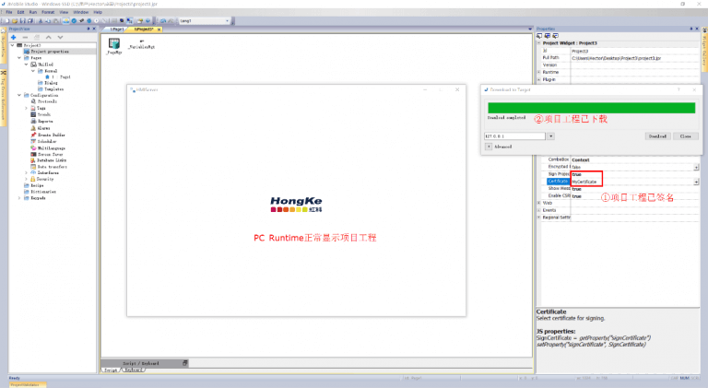
Task: Select the Alarms node icon
Action: [34, 127]
